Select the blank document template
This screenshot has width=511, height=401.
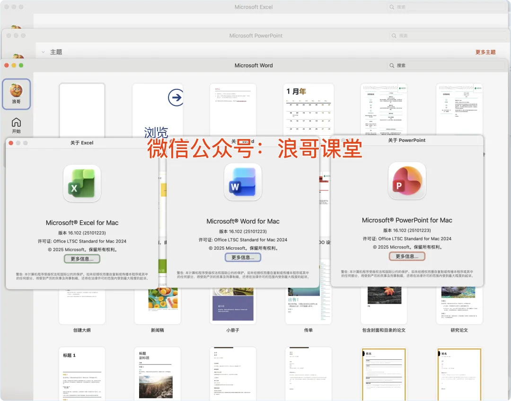tap(82, 110)
